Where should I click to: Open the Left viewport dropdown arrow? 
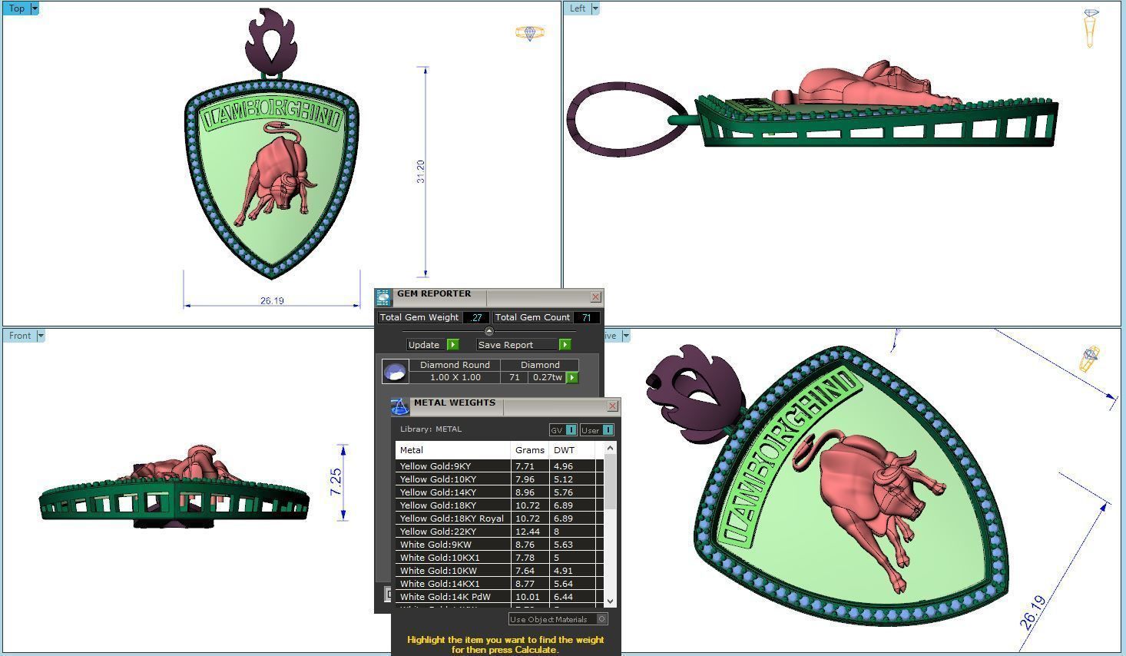tap(595, 8)
